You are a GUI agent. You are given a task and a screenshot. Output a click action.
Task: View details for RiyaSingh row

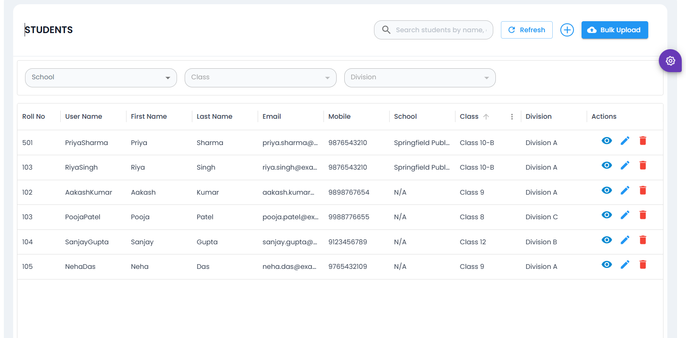[x=607, y=165]
